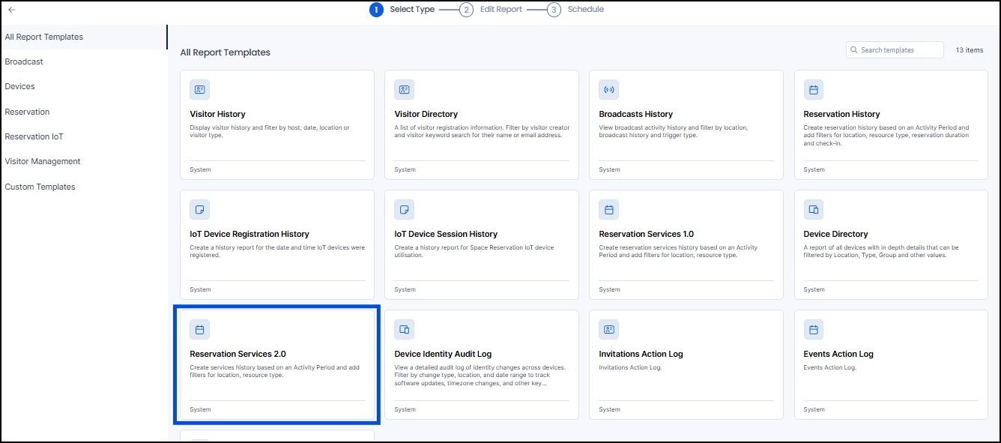Click the Device Identity Audit Log description

coord(480,375)
